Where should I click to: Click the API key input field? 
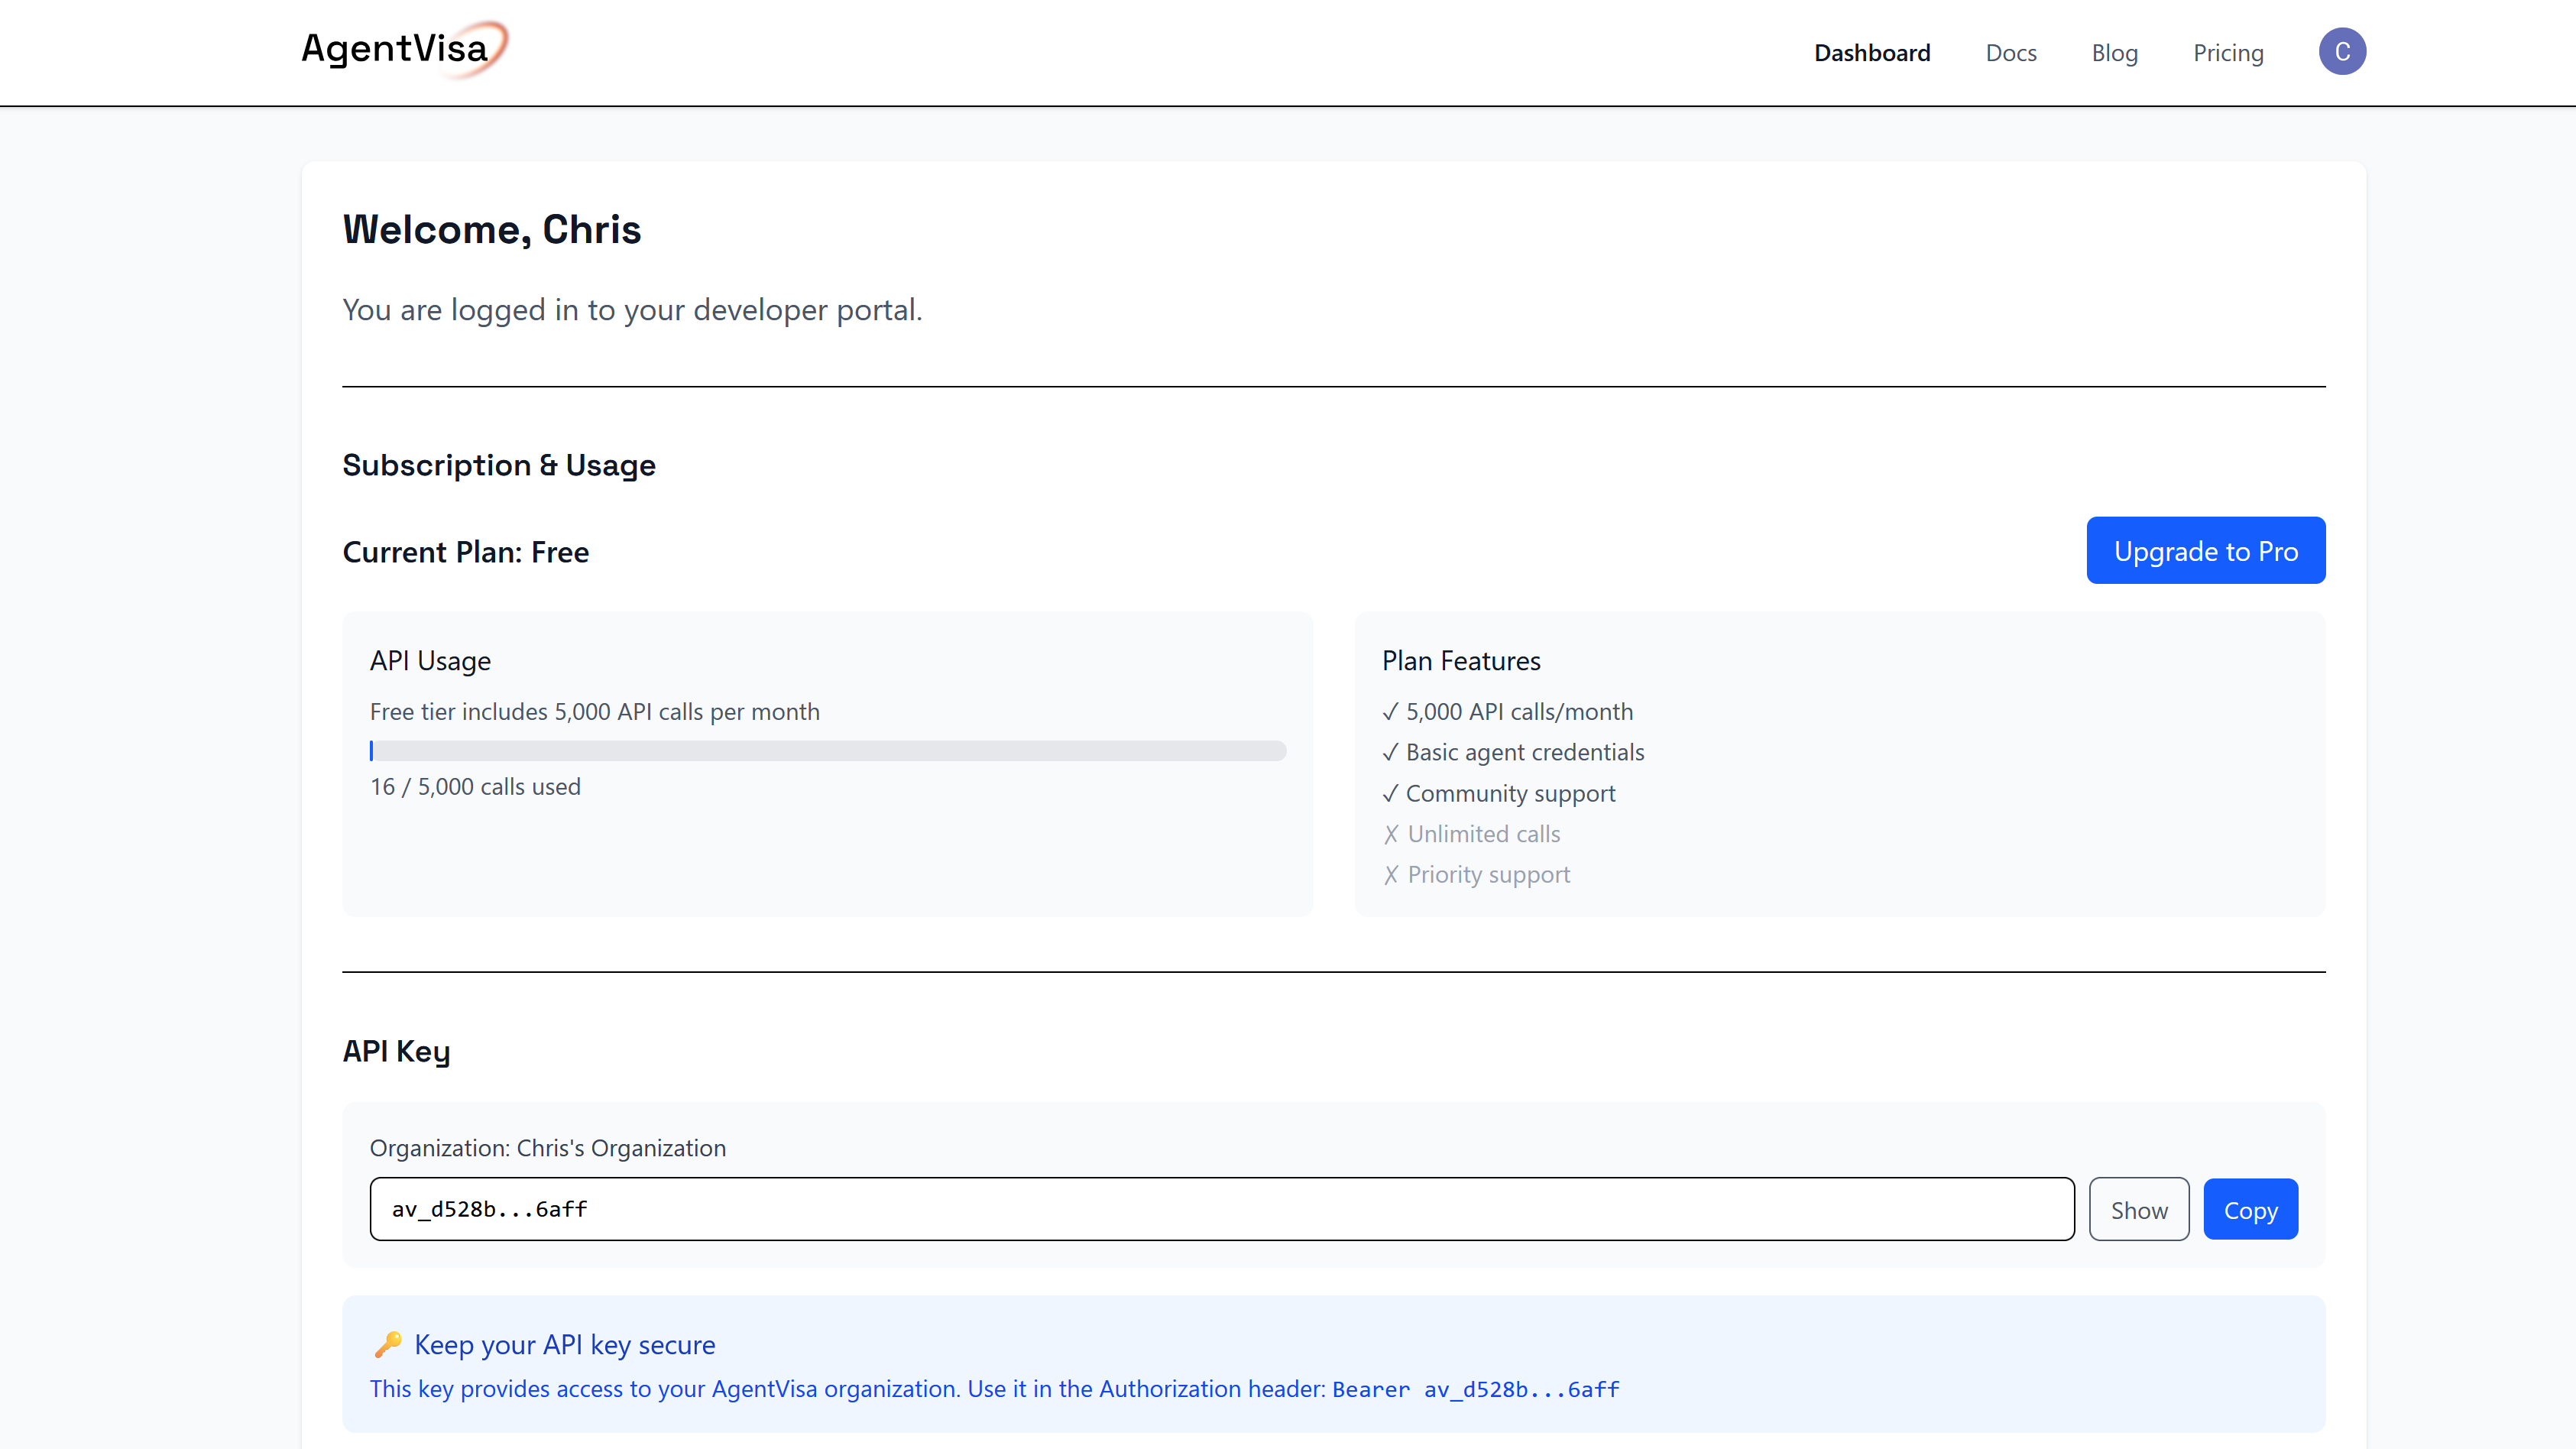(1222, 1209)
